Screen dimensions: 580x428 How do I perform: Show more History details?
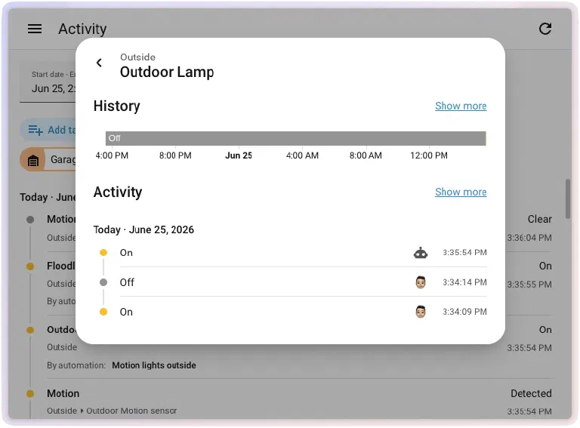(x=461, y=106)
